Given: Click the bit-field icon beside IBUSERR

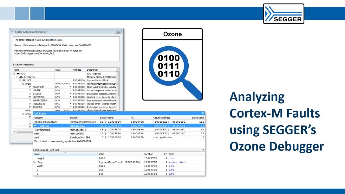Looking at the screenshot, I should click(x=30, y=107).
